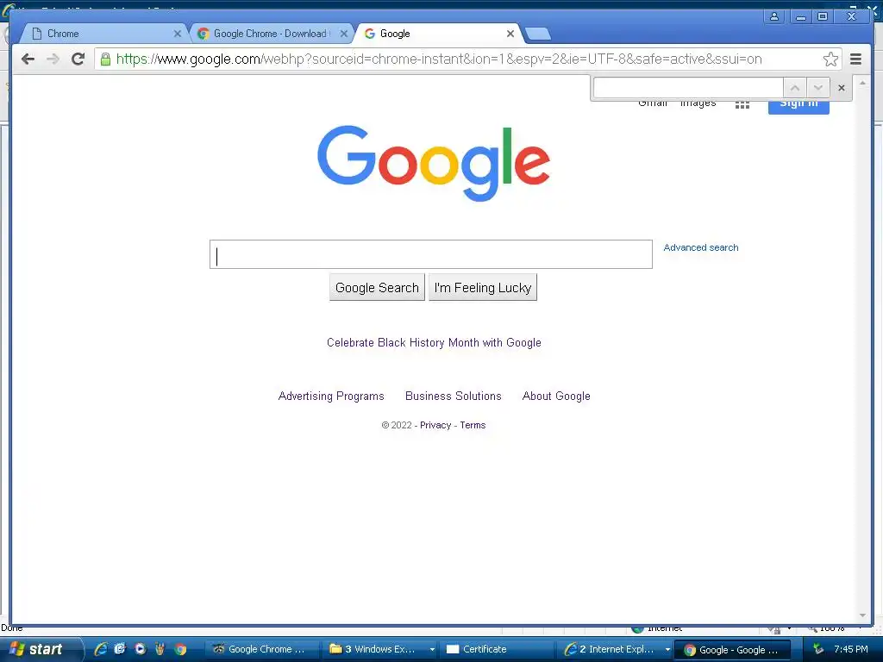
Task: Open the Chrome hamburger menu
Action: (x=855, y=59)
